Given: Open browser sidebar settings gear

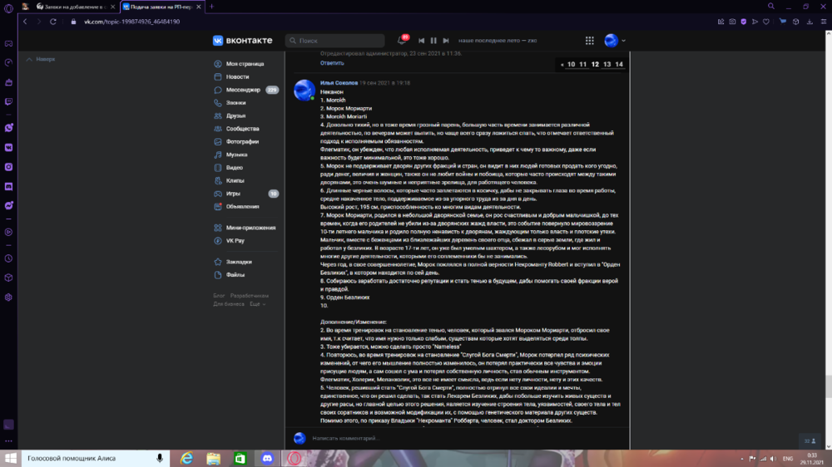Looking at the screenshot, I should 8,297.
